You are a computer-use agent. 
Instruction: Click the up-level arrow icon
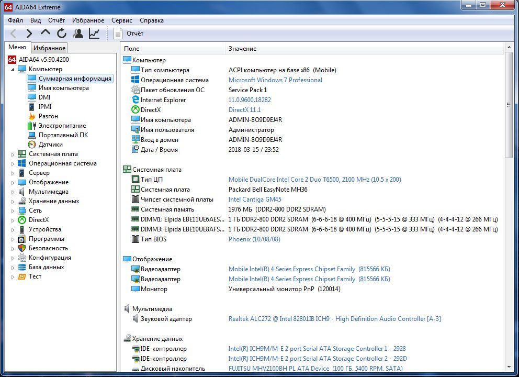click(46, 33)
